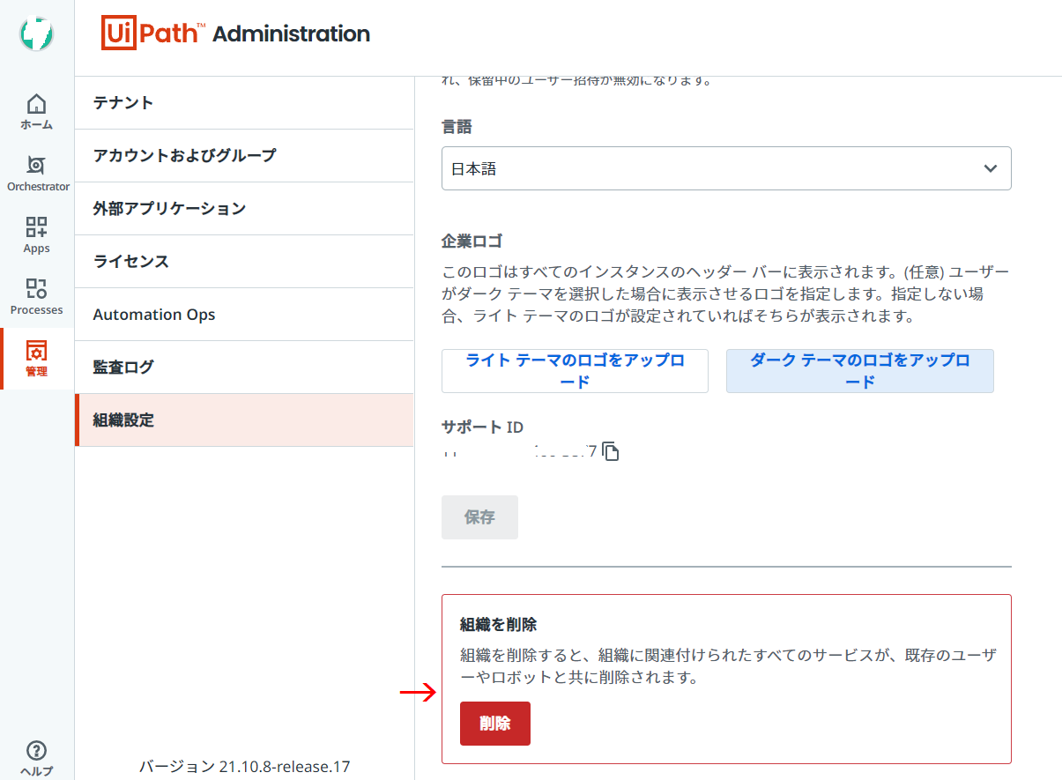Screen dimensions: 1062x780
Task: Open the 言語 dropdown showing 日本語
Action: (x=726, y=168)
